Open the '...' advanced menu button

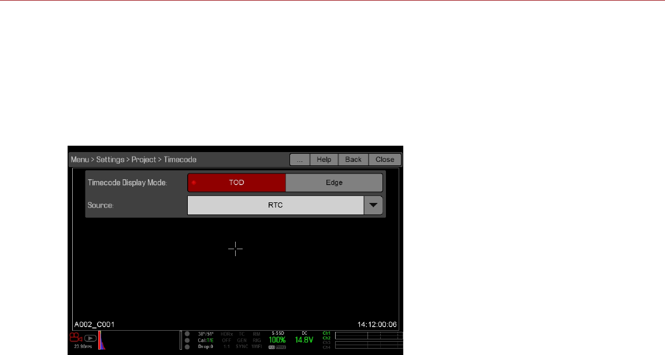tap(300, 160)
